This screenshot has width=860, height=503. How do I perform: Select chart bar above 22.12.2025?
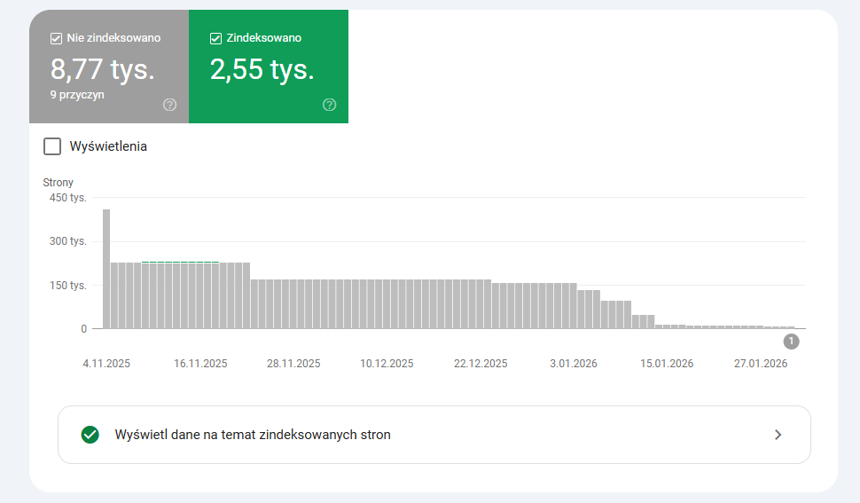480,304
